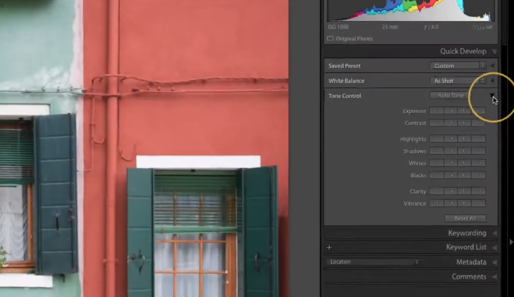Click the 23 mm focal length readout

coord(390,27)
